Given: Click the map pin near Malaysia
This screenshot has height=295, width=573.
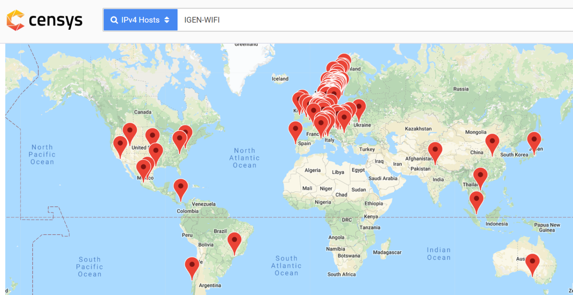Looking at the screenshot, I should point(476,202).
